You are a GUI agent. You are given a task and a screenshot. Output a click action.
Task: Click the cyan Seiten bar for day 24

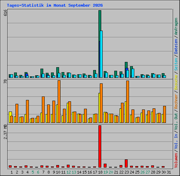(x=133, y=73)
